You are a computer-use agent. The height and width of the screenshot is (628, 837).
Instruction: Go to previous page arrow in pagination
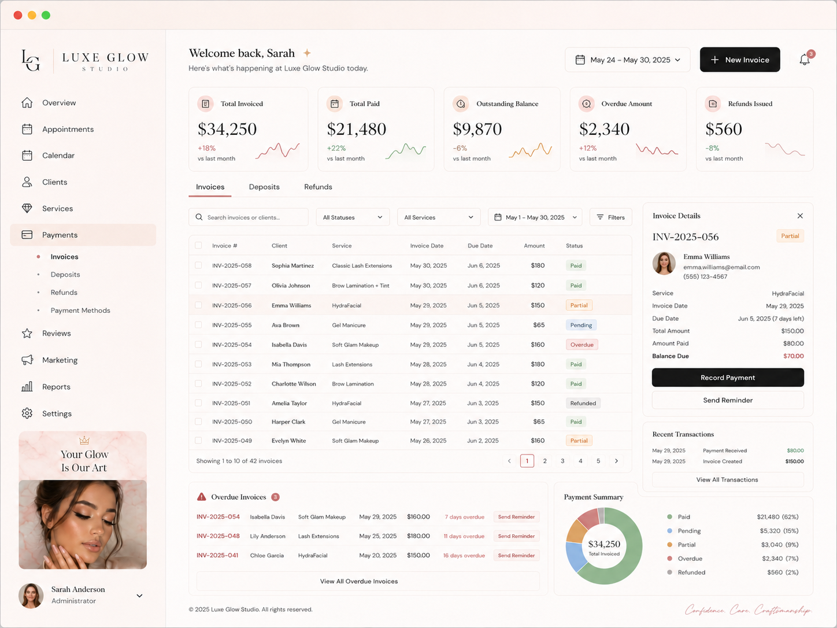point(509,461)
